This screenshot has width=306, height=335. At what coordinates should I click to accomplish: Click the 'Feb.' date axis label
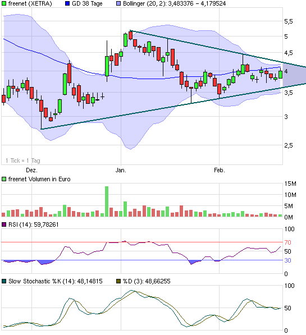tap(220, 170)
